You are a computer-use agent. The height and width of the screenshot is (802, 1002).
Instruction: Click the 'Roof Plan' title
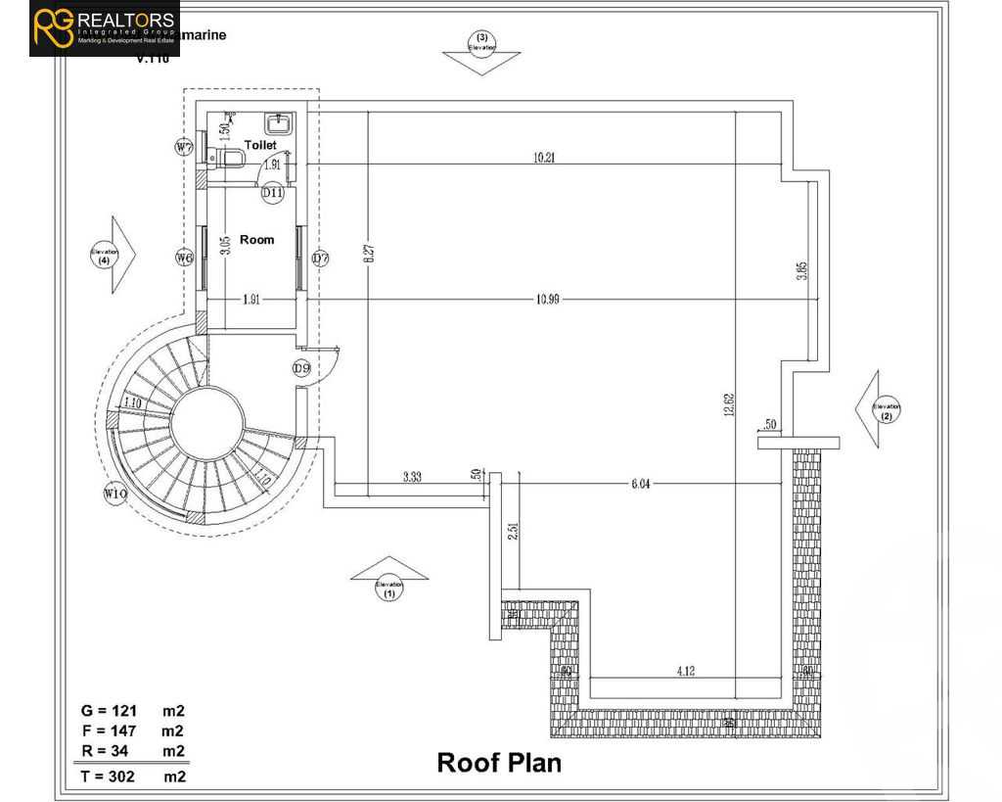point(499,763)
